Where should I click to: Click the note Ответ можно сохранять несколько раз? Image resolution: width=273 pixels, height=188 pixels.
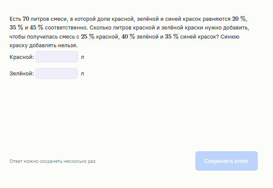pyautogui.click(x=53, y=162)
